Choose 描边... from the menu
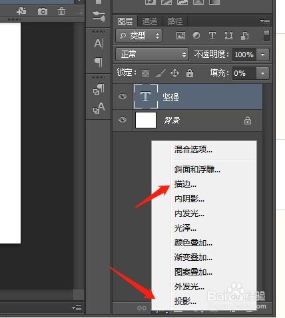This screenshot has height=318, width=285. [x=185, y=184]
